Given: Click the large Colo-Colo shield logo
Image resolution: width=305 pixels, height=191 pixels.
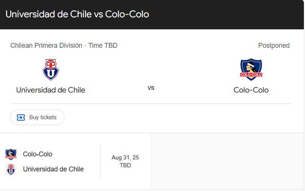Looking at the screenshot, I should [x=251, y=69].
